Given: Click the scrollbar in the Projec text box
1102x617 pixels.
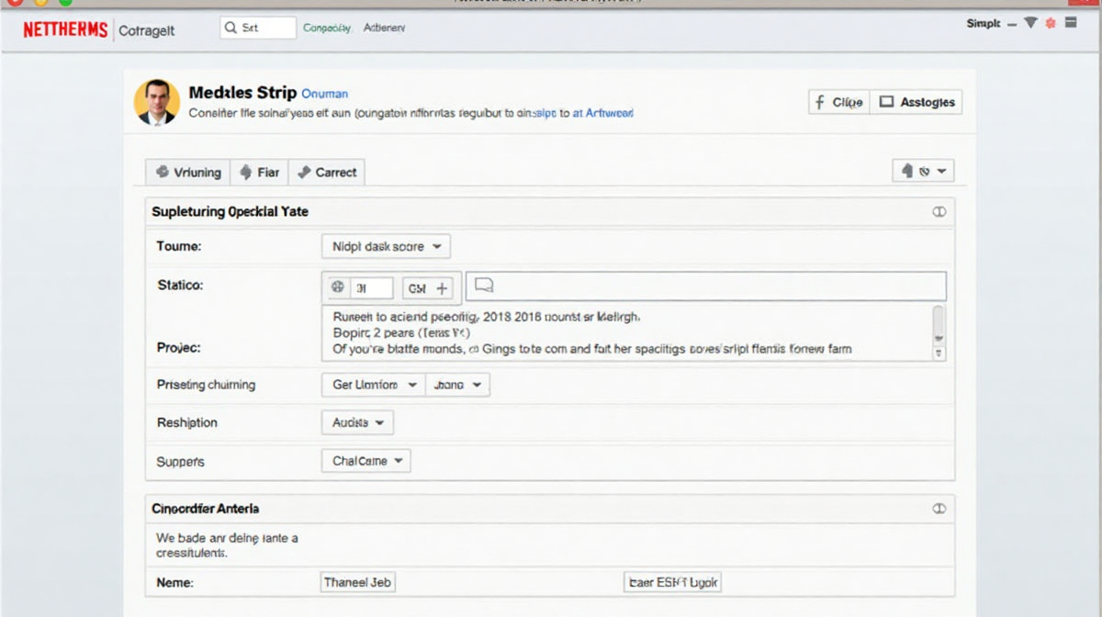Looking at the screenshot, I should pos(938,334).
